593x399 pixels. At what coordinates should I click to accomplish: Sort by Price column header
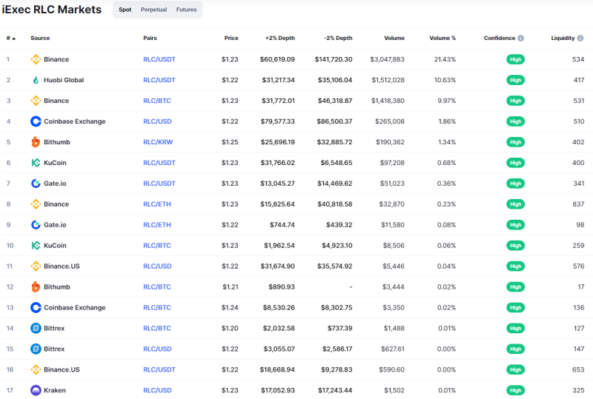click(231, 38)
